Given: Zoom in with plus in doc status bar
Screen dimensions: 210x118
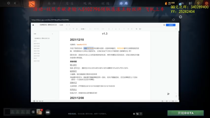Looking at the screenshot, I should pos(176,101).
